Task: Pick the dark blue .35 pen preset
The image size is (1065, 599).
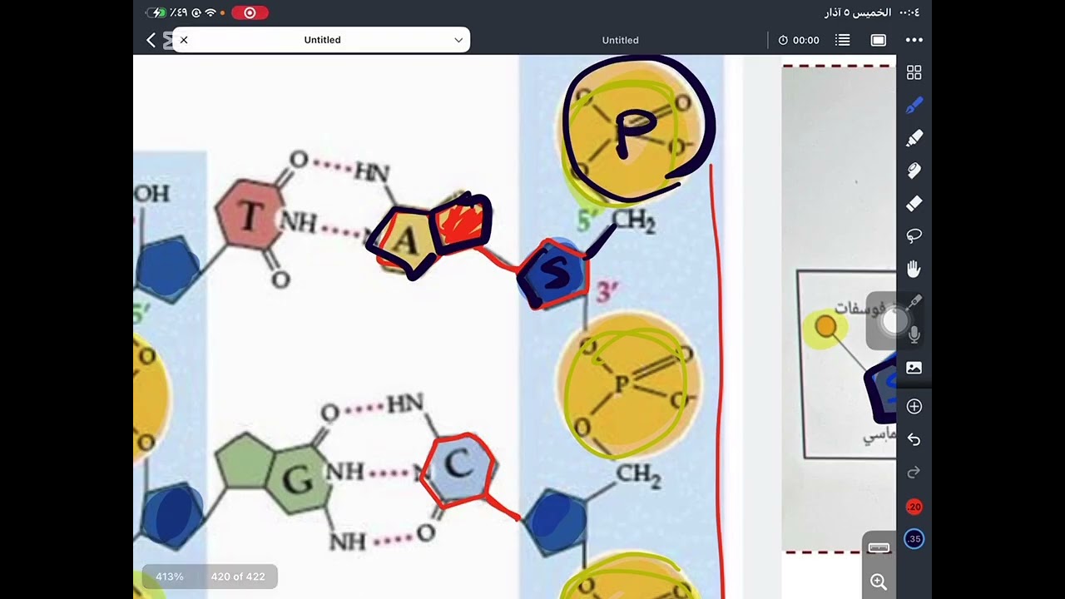Action: click(914, 539)
